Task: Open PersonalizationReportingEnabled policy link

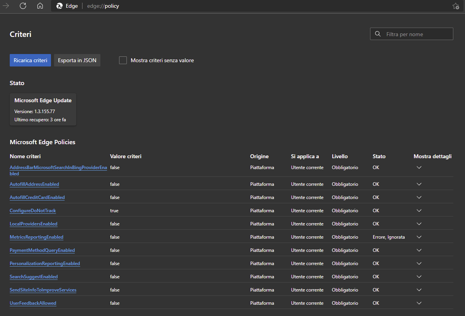Action: [45, 264]
